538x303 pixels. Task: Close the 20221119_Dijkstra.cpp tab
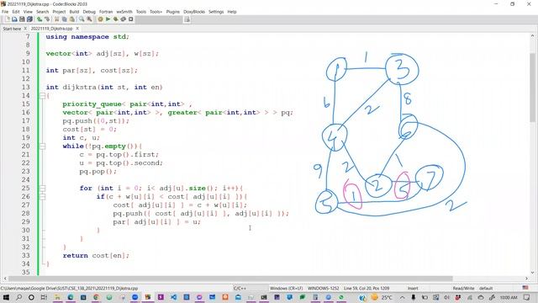click(77, 29)
